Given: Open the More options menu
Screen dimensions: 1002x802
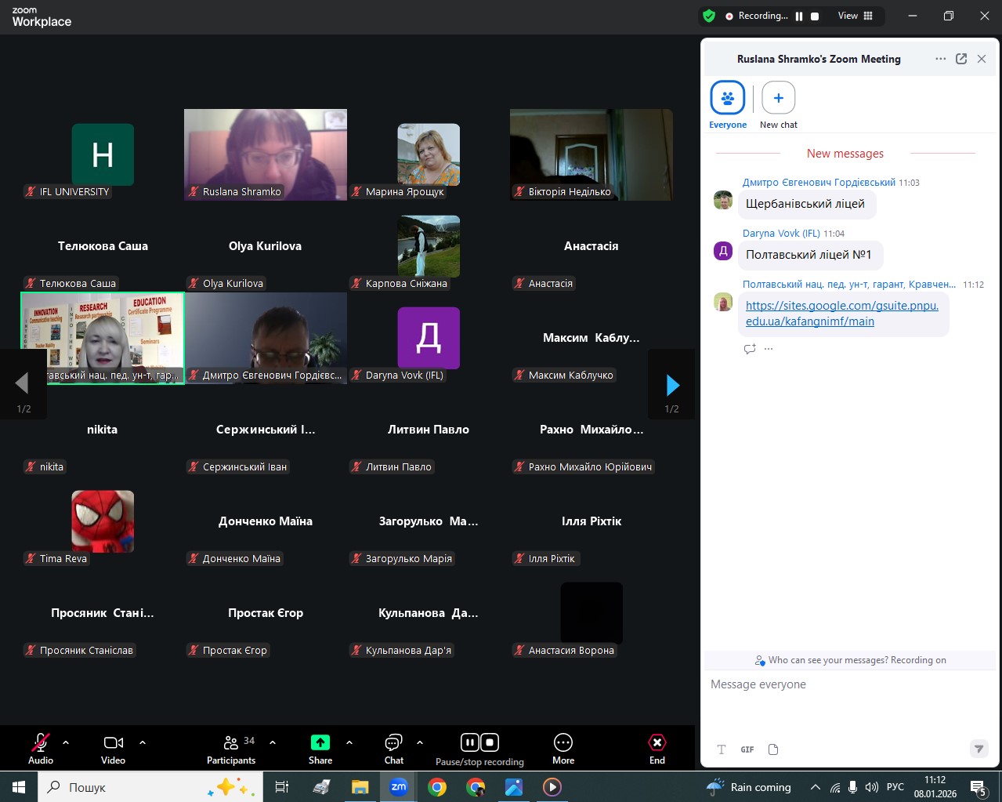Looking at the screenshot, I should point(562,749).
